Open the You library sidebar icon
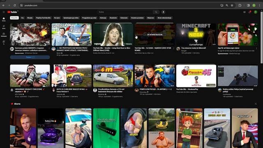This screenshot has height=148, width=263. click(4, 42)
